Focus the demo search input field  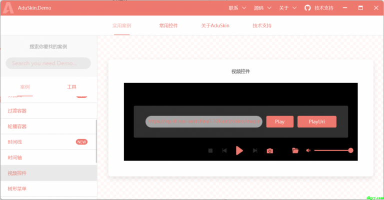pos(48,63)
